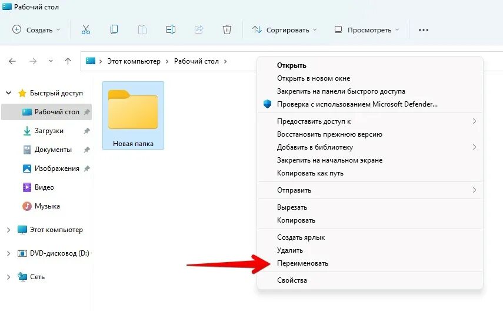The height and width of the screenshot is (311, 503).
Task: Expand Этот компьютер tree node
Action: (9, 230)
